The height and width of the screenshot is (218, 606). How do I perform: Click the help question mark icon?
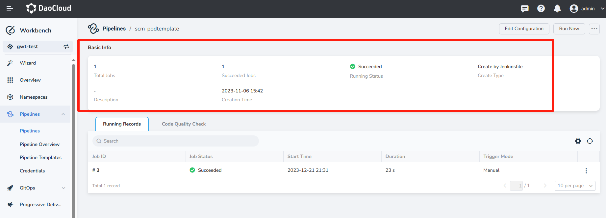click(541, 9)
